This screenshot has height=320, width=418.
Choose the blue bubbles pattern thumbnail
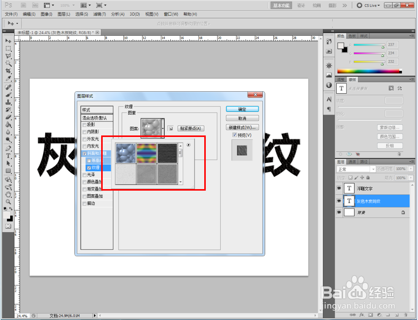[x=126, y=153]
